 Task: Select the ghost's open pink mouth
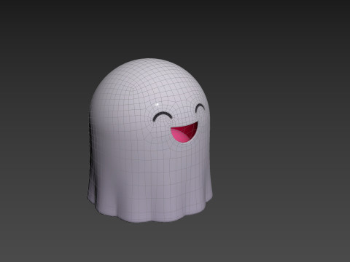184,132
